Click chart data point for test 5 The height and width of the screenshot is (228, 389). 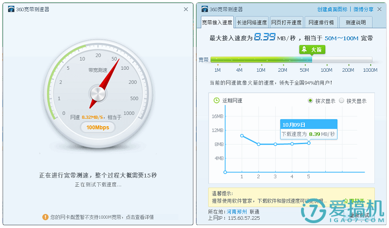[x=309, y=143]
